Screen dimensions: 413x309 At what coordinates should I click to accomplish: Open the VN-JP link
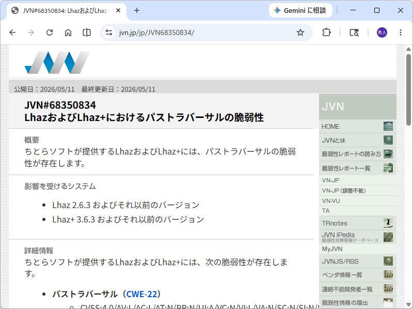coord(357,180)
